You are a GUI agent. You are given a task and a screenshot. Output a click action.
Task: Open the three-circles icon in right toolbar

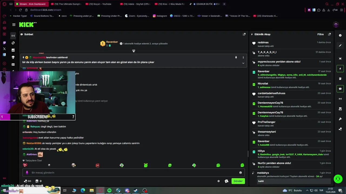point(340,129)
